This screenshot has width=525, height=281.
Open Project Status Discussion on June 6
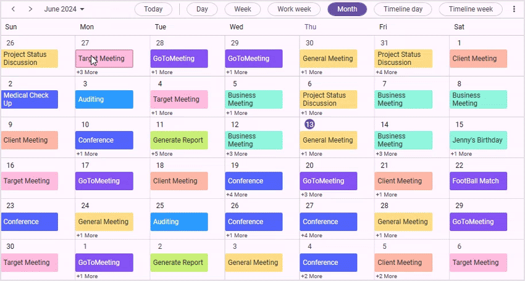[x=329, y=99]
